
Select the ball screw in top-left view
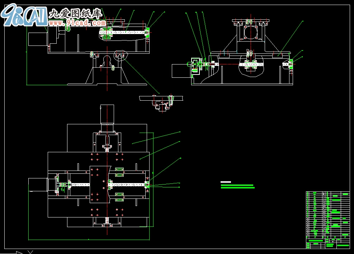pyautogui.click(x=126, y=33)
